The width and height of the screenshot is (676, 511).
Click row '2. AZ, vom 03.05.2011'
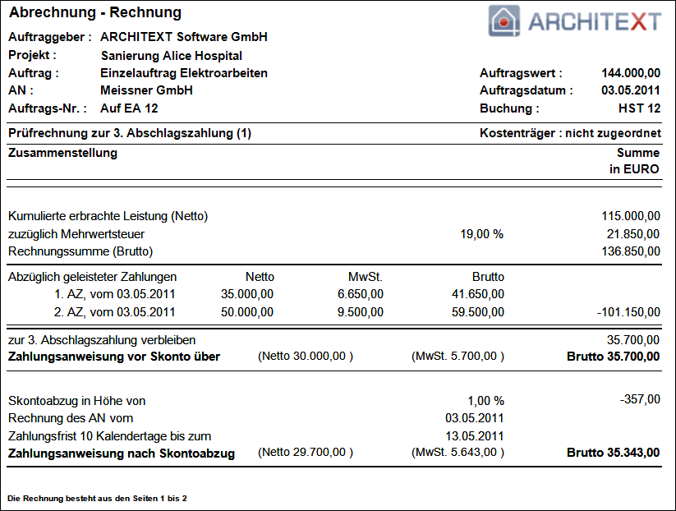tap(115, 311)
